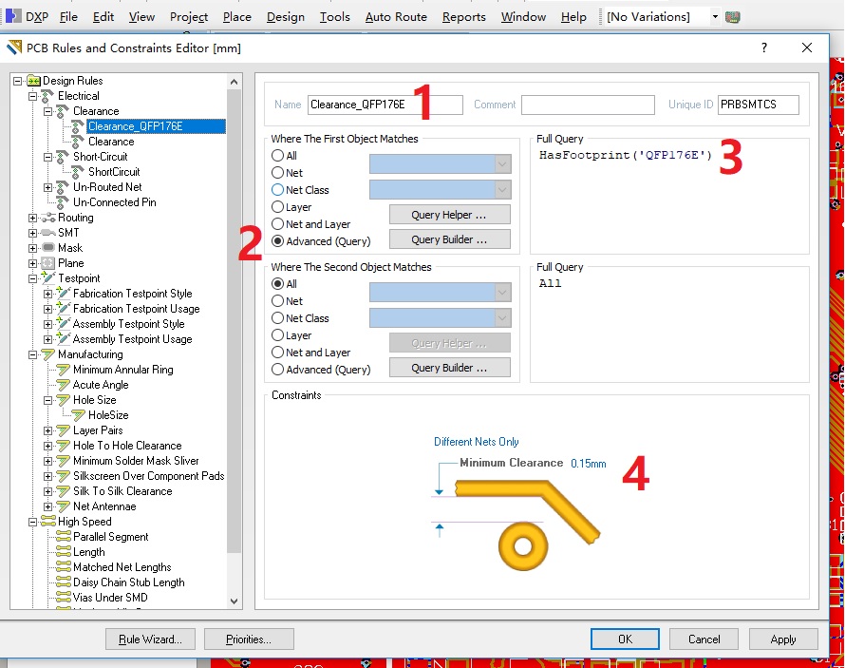Select Net and Layer for second object

(277, 353)
